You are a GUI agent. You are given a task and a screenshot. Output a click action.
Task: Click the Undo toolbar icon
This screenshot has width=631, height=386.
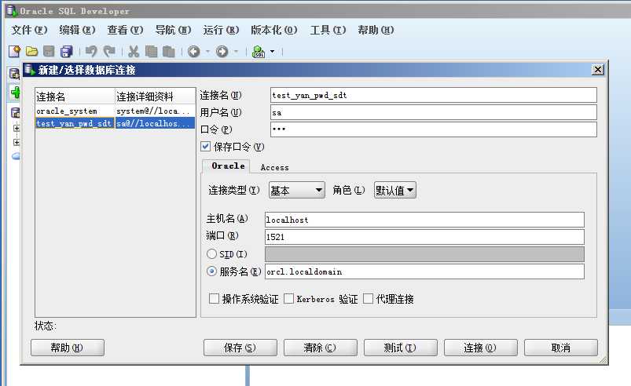[91, 52]
